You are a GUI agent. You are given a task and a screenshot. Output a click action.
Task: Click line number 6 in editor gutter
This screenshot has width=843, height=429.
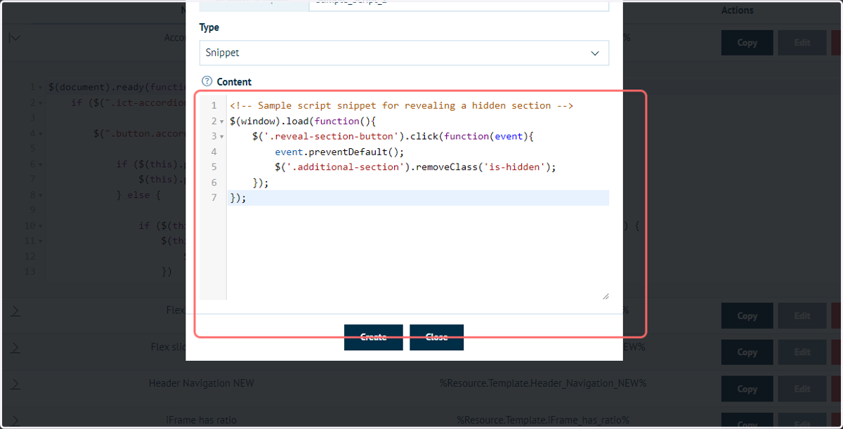tap(214, 183)
